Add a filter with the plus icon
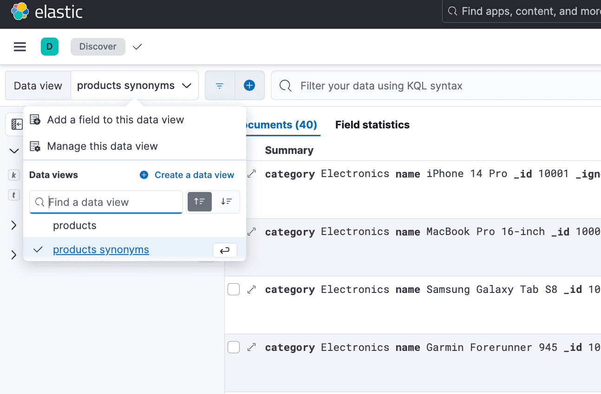601x394 pixels. click(249, 86)
